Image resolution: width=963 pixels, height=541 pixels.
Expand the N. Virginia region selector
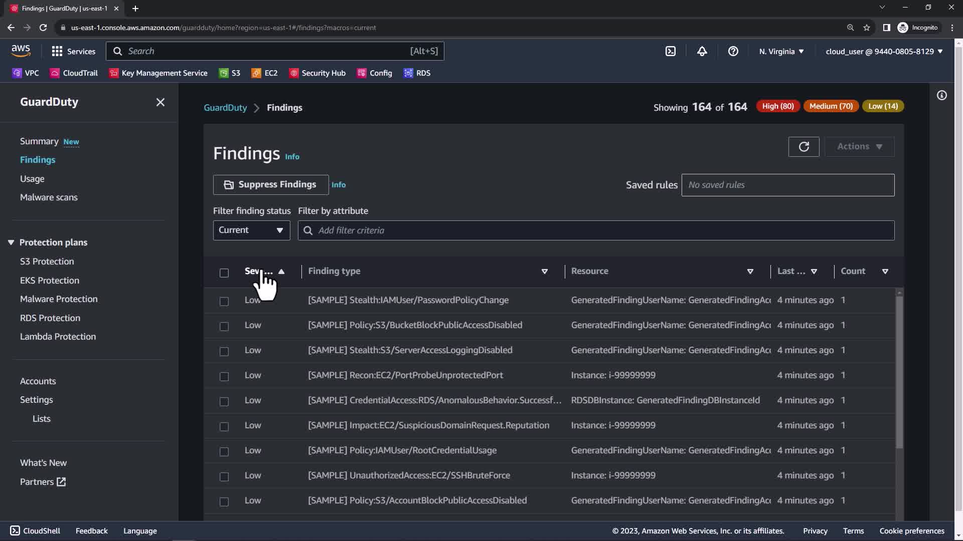(x=781, y=51)
